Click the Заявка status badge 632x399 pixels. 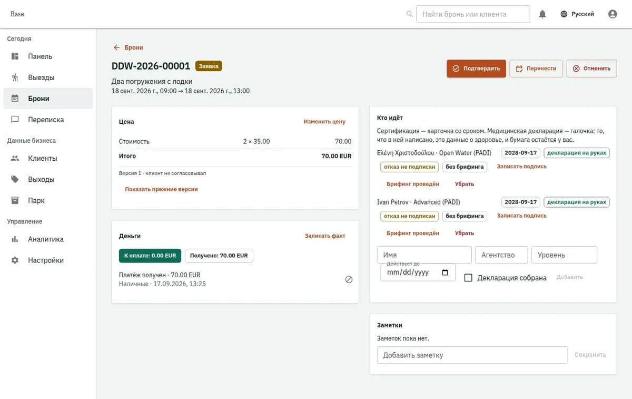click(x=209, y=66)
